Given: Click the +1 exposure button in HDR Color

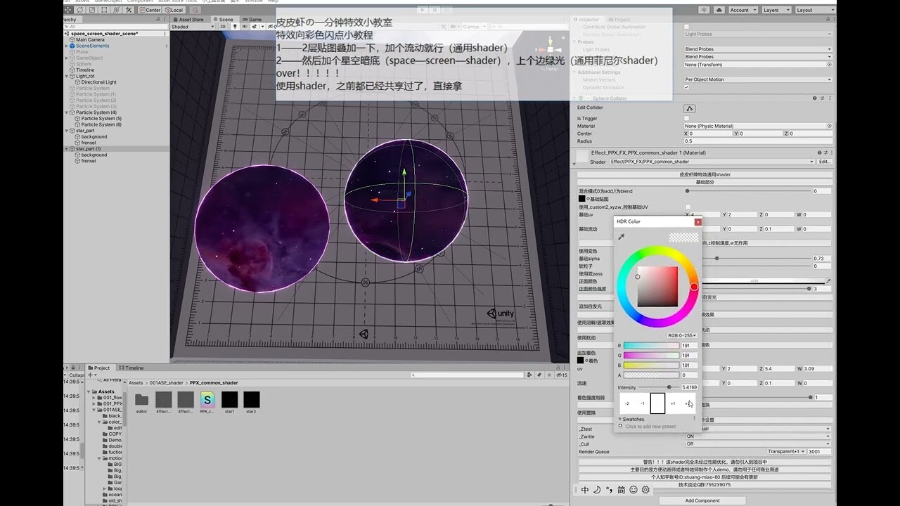Looking at the screenshot, I should (x=674, y=403).
